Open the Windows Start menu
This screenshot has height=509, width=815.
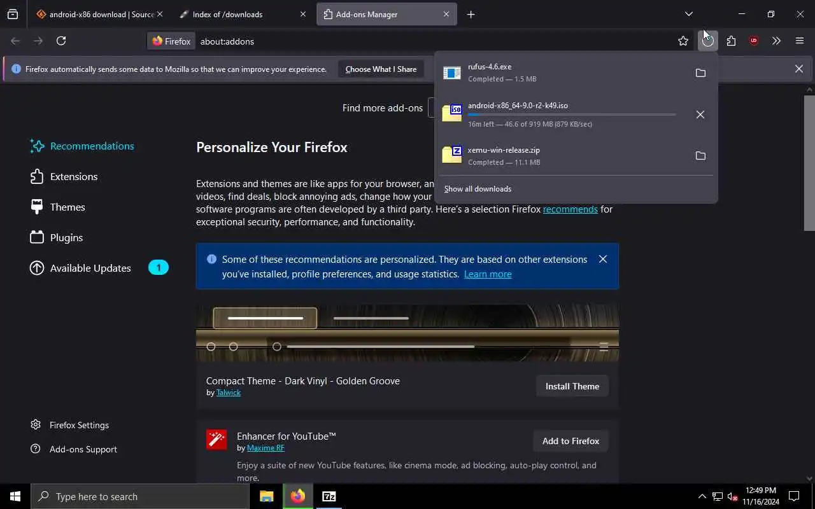(15, 496)
